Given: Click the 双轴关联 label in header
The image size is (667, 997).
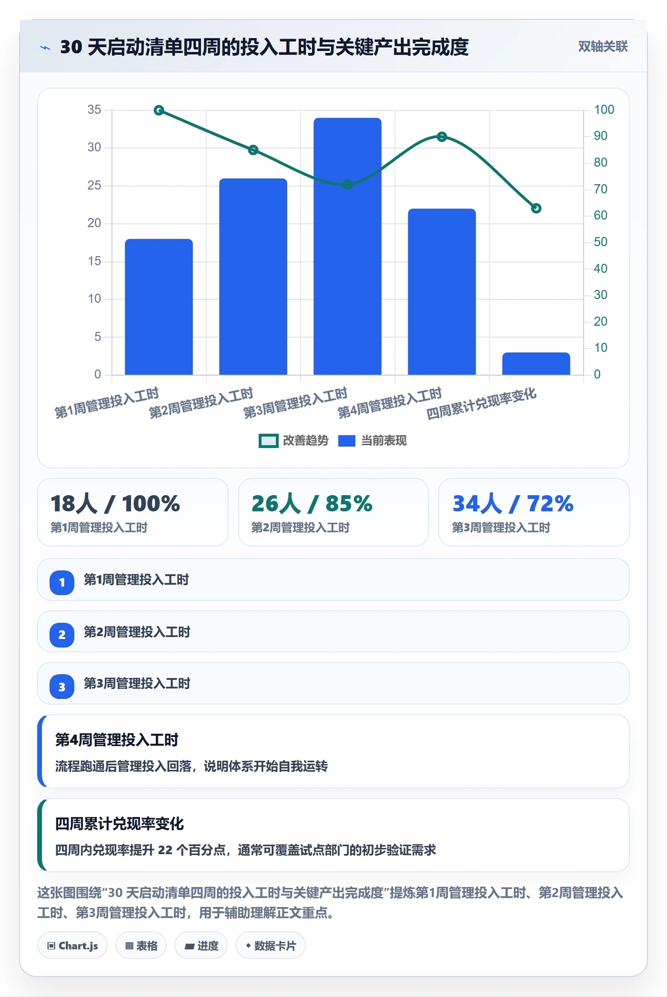Looking at the screenshot, I should tap(603, 47).
